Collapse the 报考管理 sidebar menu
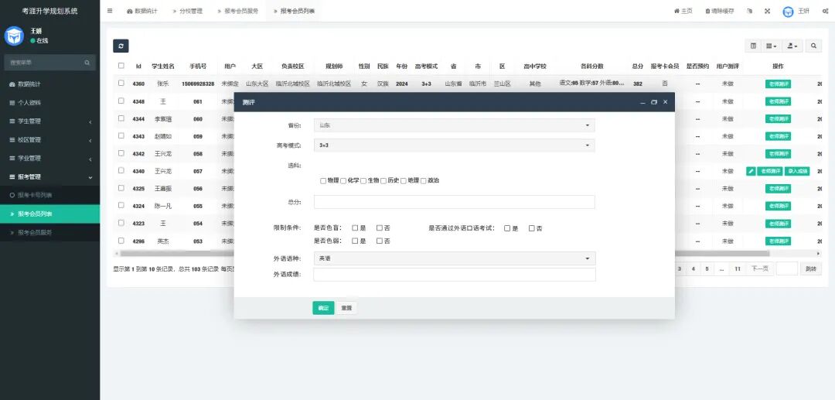Screen dimensions: 835x400 pos(50,177)
